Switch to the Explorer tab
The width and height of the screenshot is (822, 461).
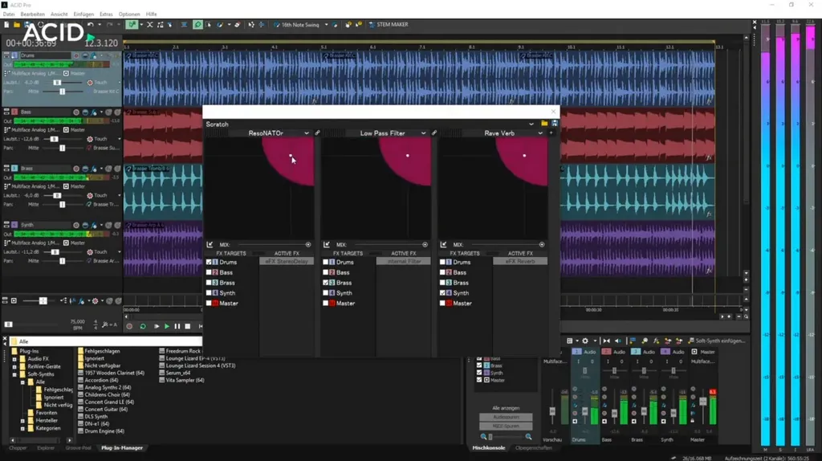[46, 448]
